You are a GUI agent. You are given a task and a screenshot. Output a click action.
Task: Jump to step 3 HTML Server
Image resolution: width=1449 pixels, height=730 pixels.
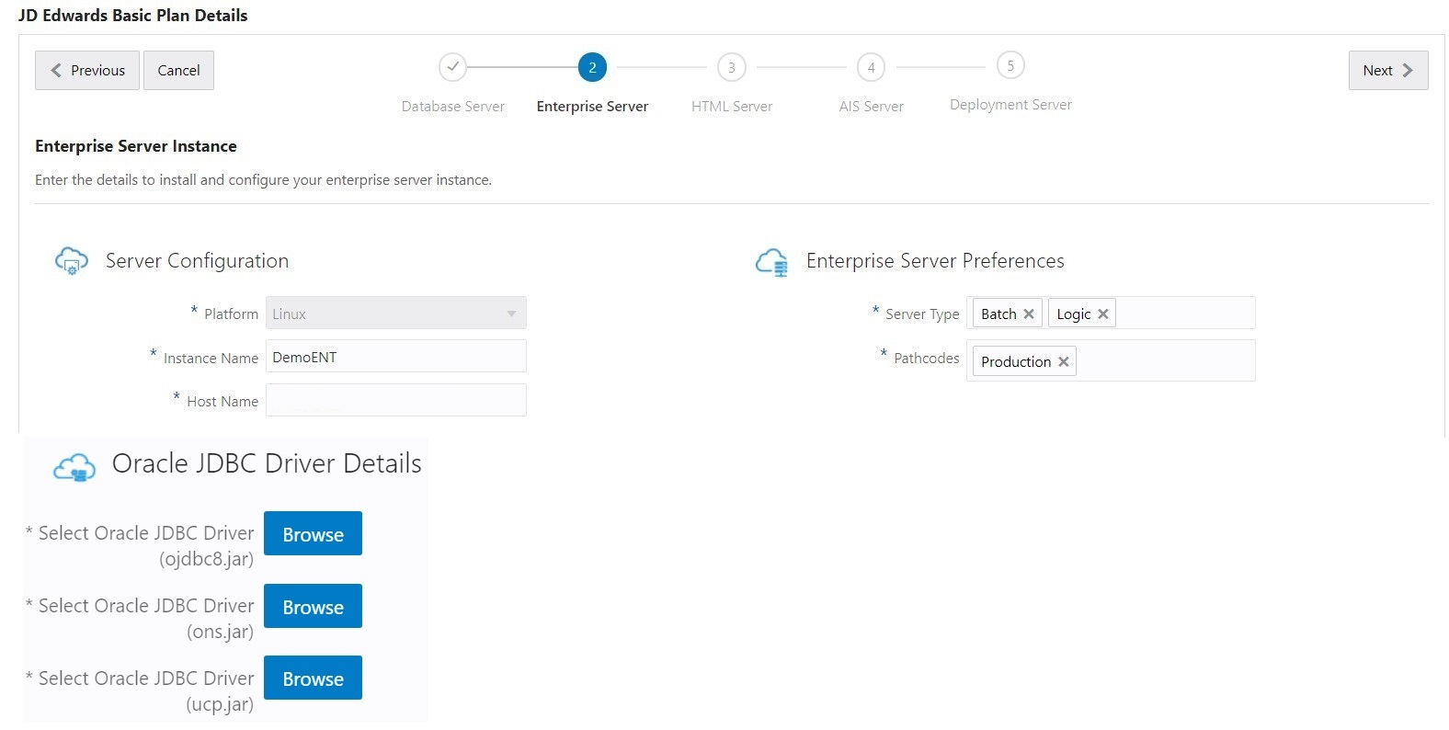pos(732,67)
